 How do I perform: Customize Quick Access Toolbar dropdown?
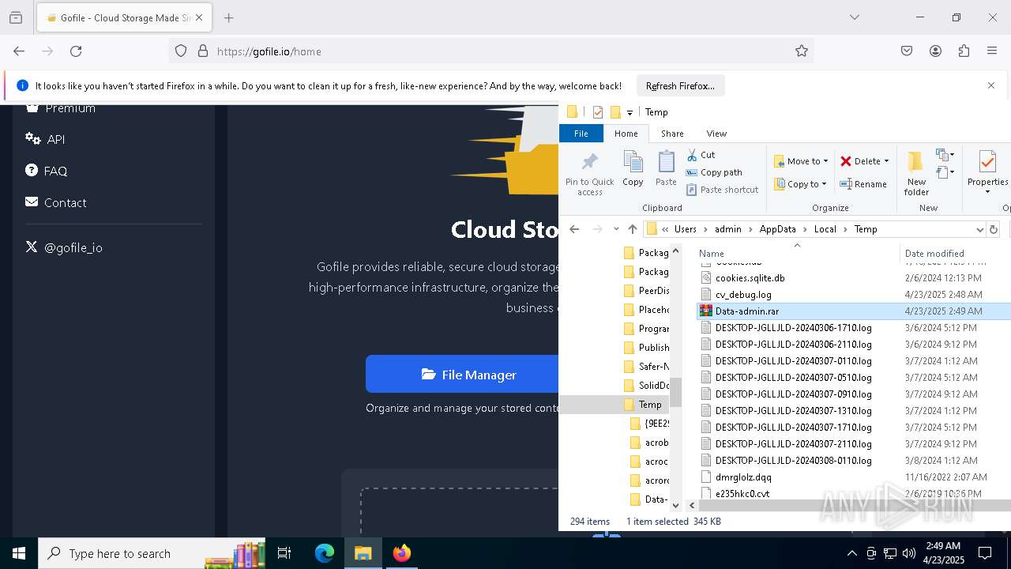tap(630, 112)
